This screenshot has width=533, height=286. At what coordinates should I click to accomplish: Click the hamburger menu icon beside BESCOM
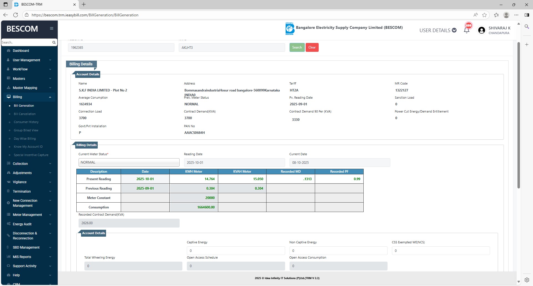(52, 29)
